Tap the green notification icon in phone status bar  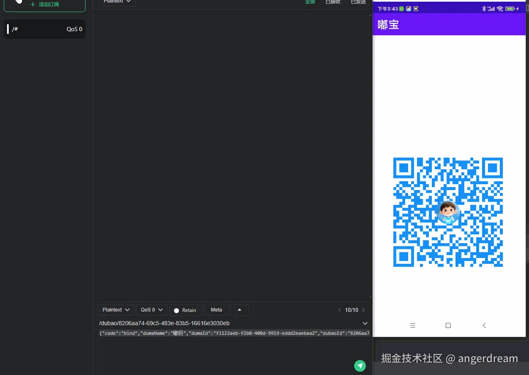[402, 9]
